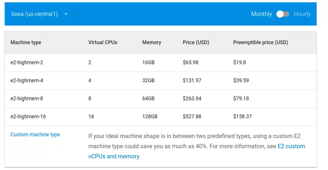Click the Price (USD) column header
This screenshot has height=170, width=328.
click(x=196, y=42)
